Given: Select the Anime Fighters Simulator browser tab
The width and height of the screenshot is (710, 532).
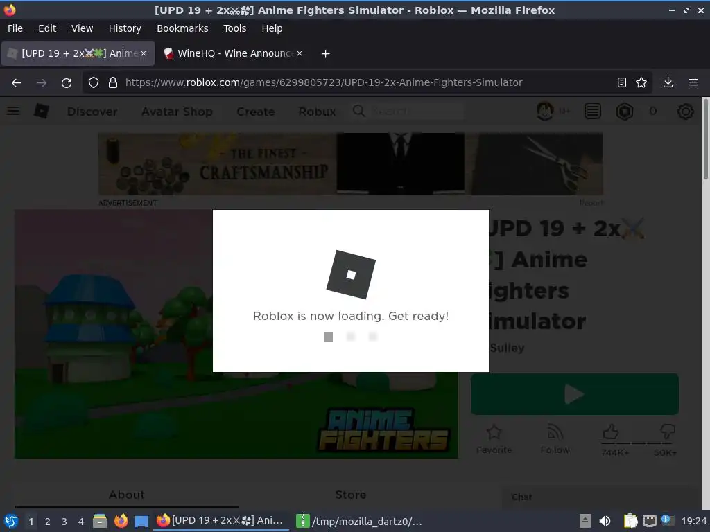Looking at the screenshot, I should [78, 53].
